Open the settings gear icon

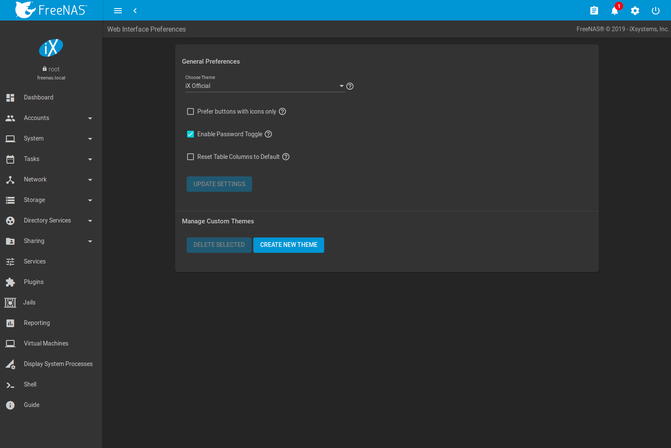coord(635,11)
